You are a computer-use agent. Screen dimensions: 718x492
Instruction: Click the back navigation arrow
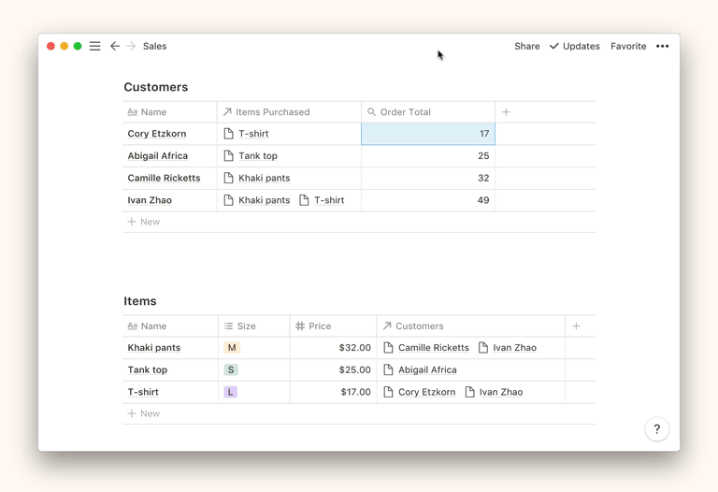tap(115, 46)
